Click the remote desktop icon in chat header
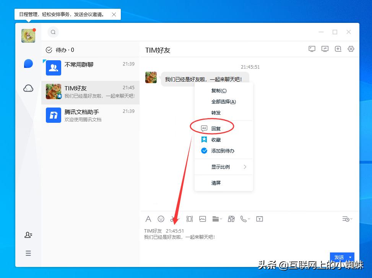The image size is (372, 278). coord(325,49)
